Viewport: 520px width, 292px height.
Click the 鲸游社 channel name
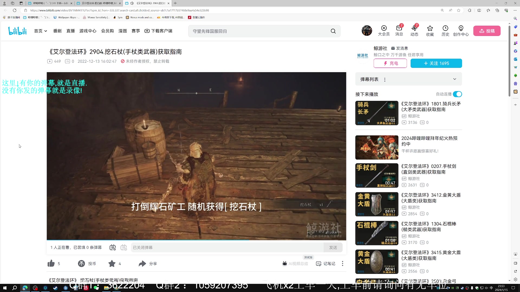pyautogui.click(x=381, y=48)
